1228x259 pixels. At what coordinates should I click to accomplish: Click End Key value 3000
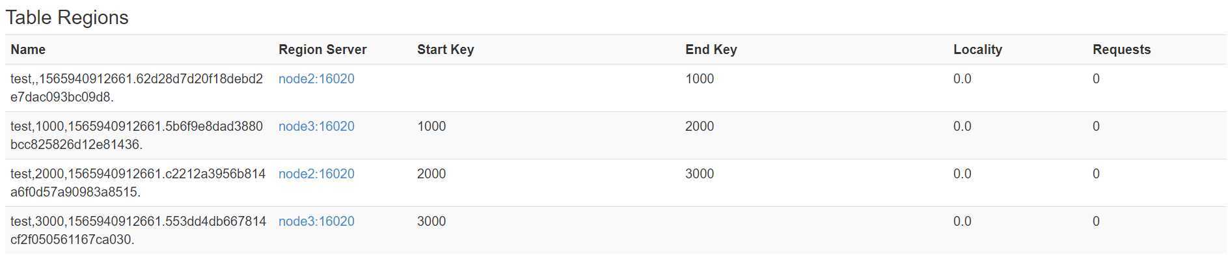click(x=700, y=174)
